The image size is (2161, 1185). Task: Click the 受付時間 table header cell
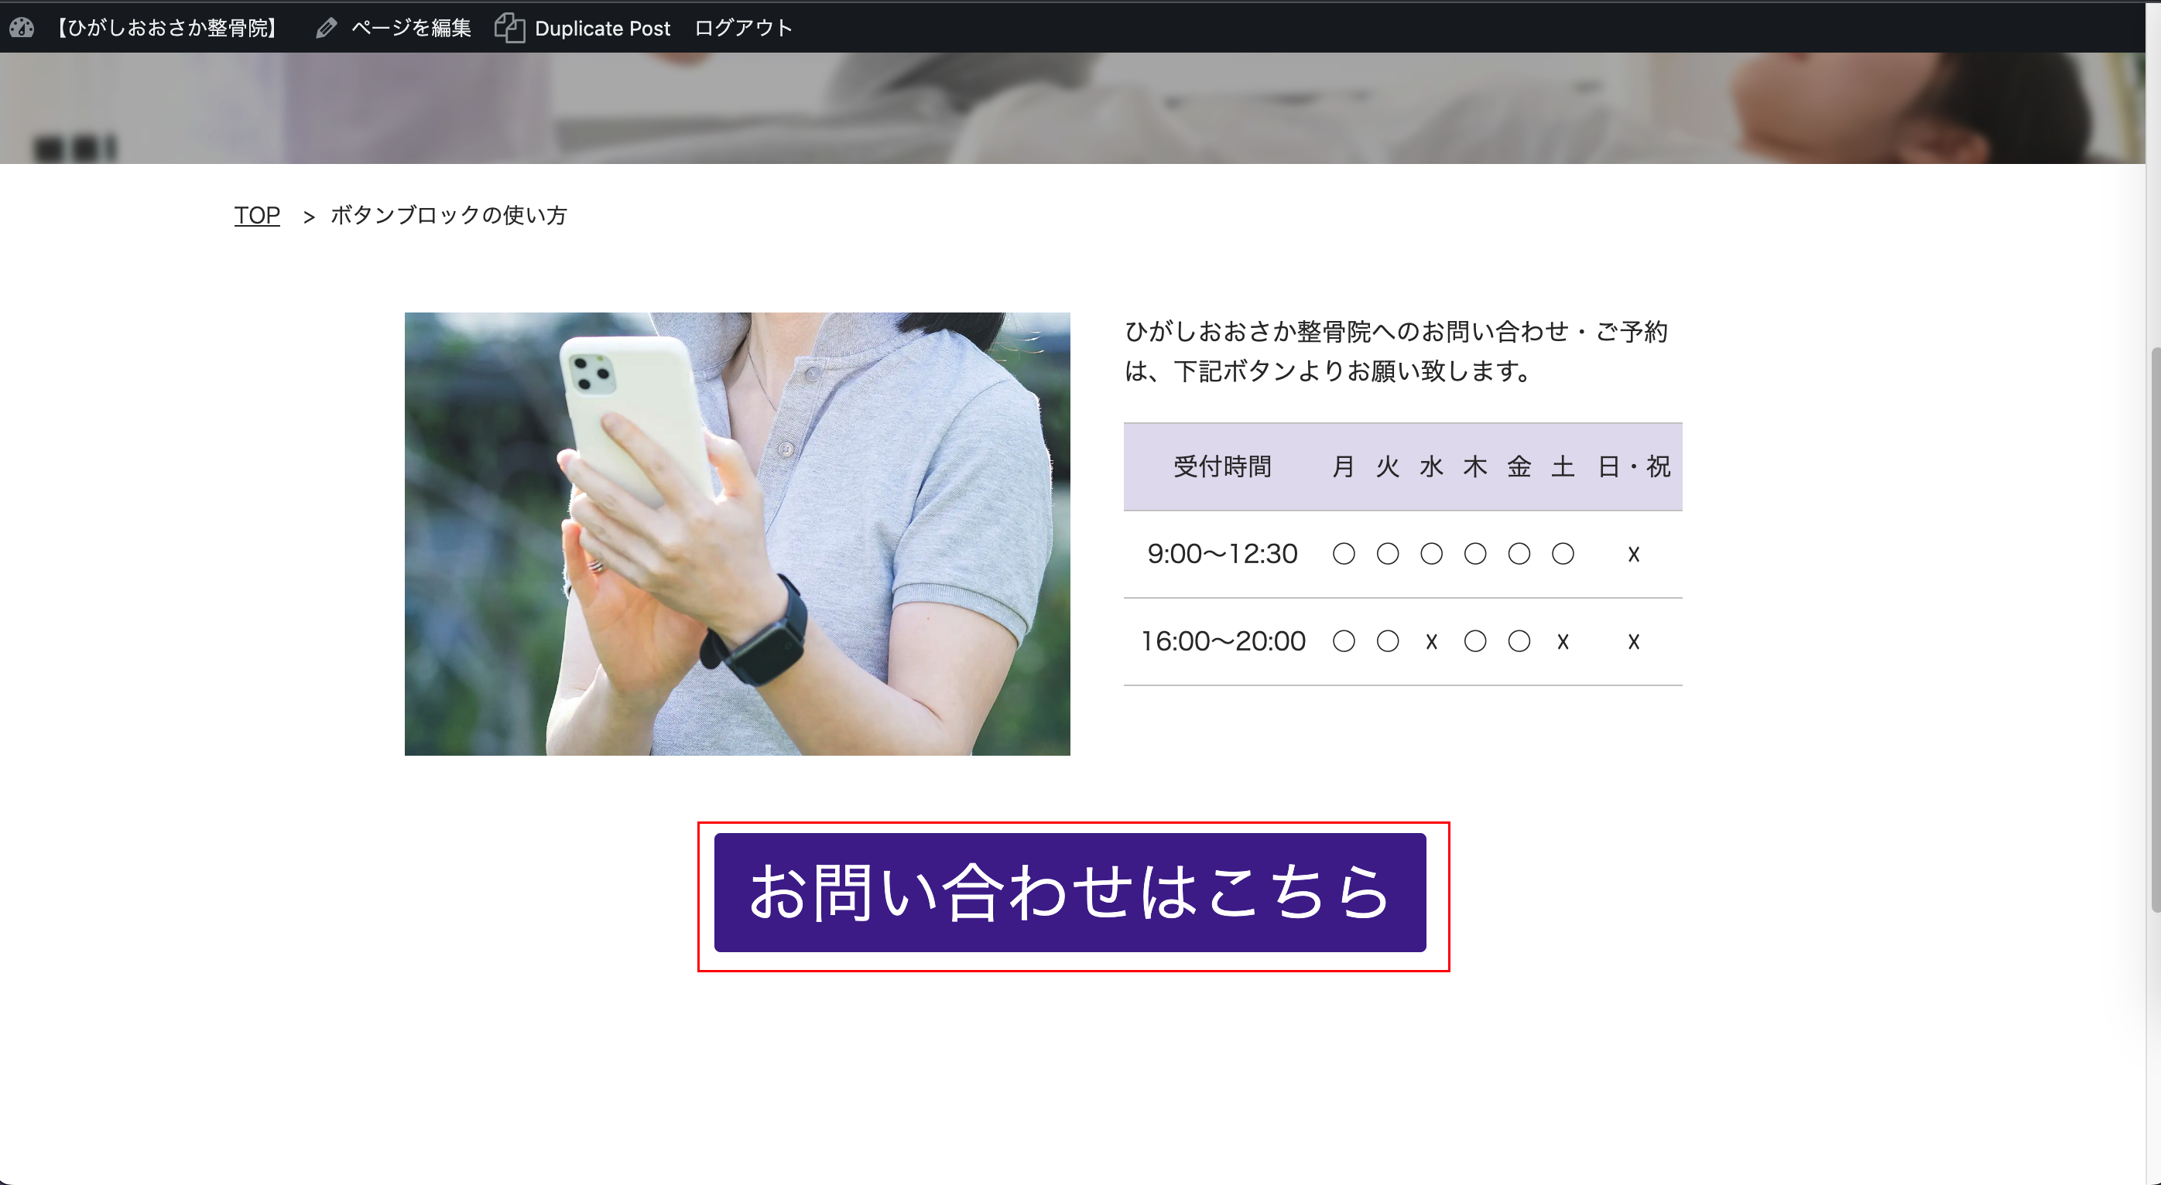tap(1221, 466)
